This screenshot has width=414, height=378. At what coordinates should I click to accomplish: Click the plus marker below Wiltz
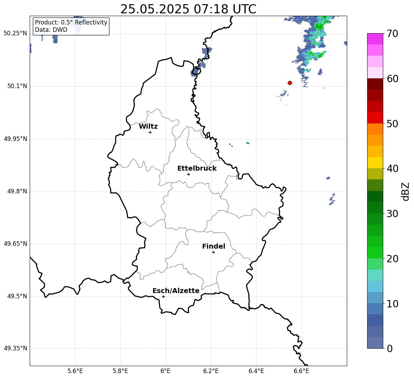[x=150, y=132]
